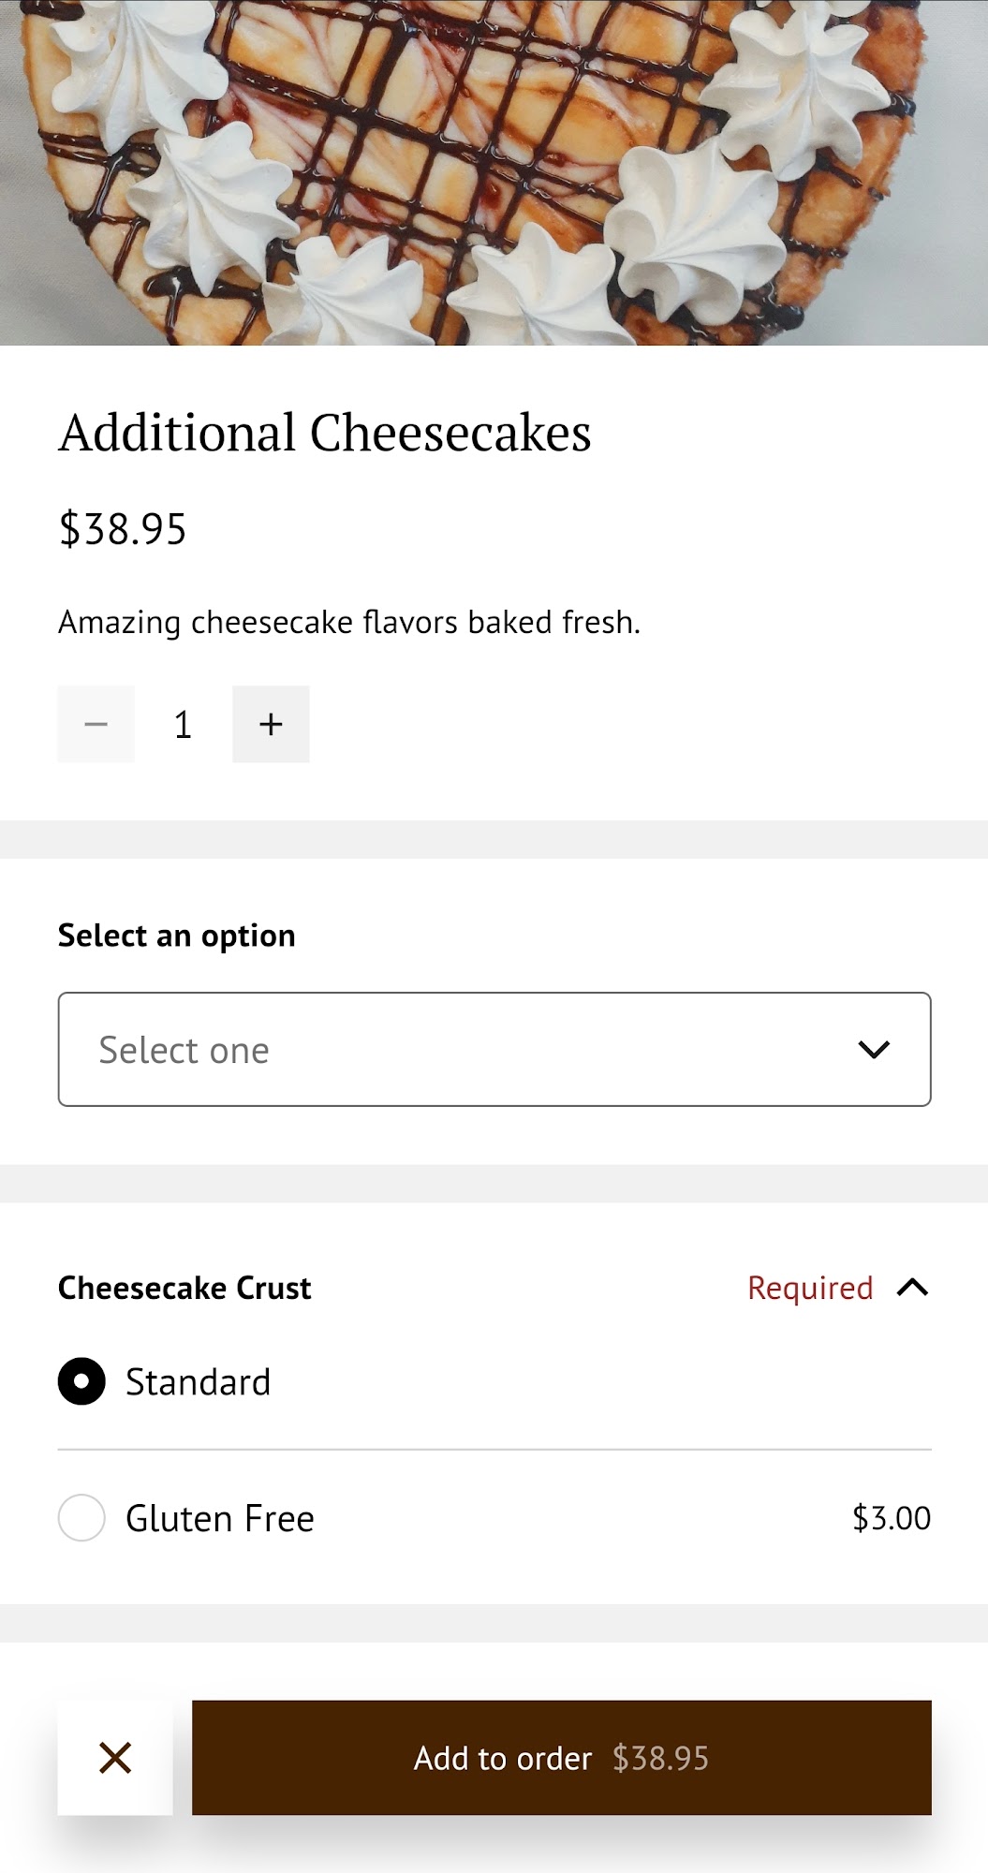Screen dimensions: 988x1873
Task: Tap the 'Select an option' heading
Action: [x=176, y=936]
